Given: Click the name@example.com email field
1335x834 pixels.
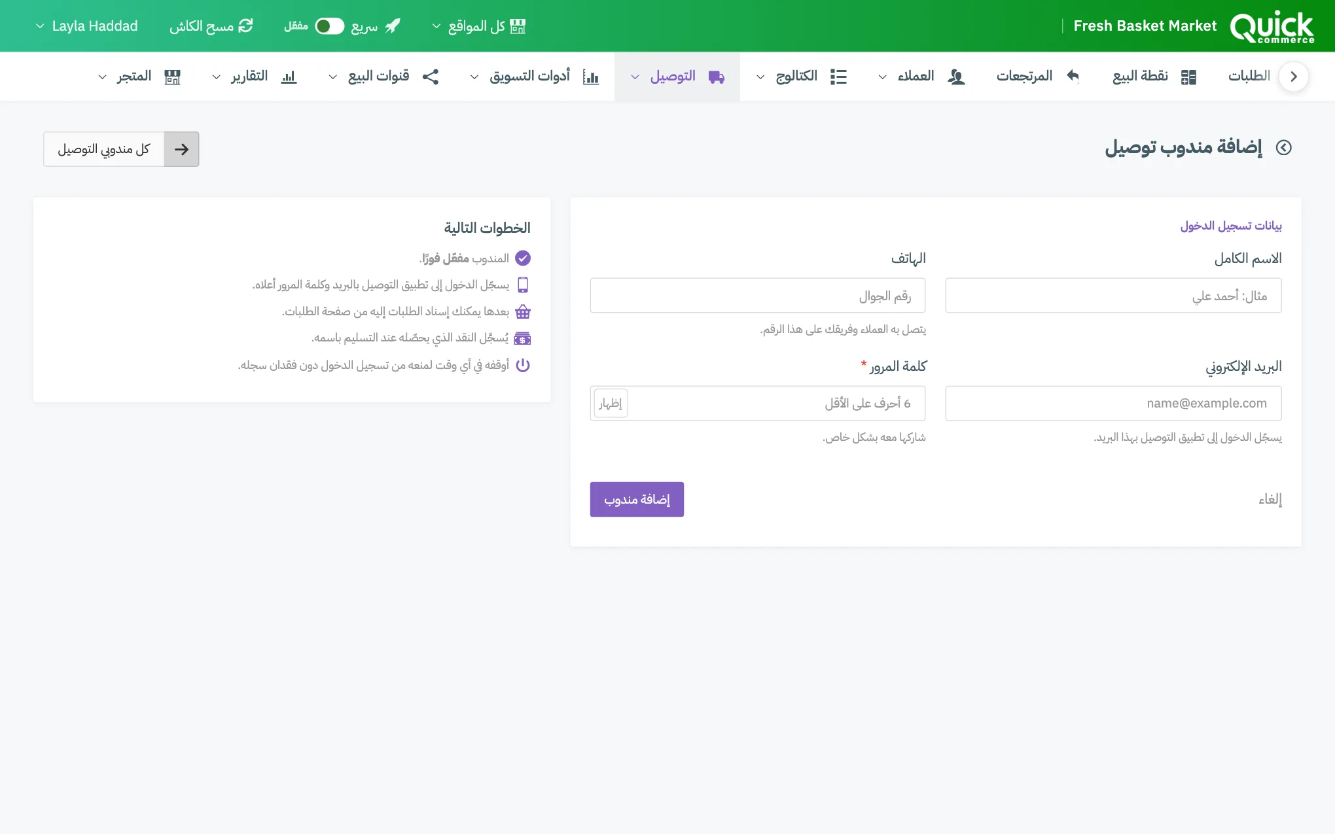Looking at the screenshot, I should pyautogui.click(x=1113, y=403).
